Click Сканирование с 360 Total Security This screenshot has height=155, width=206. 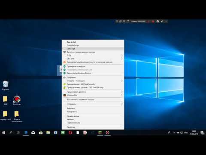coord(81,84)
